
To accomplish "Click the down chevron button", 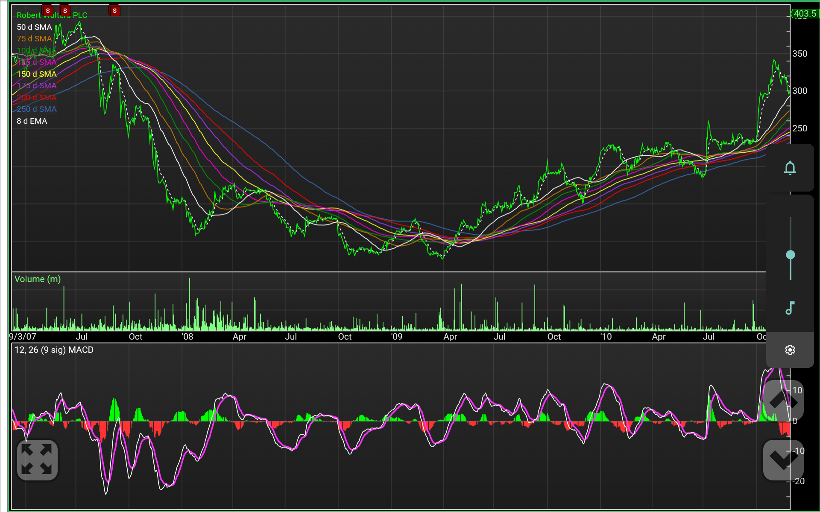I will coord(783,460).
